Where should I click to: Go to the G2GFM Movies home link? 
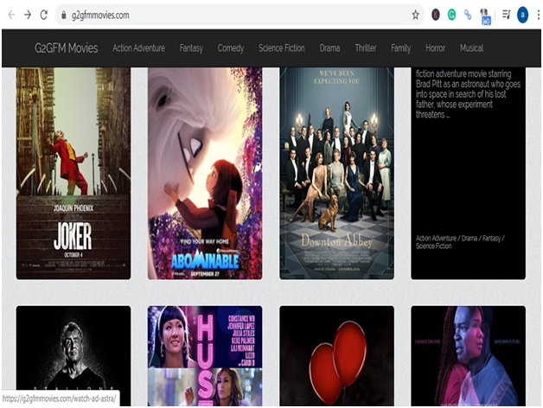[x=66, y=48]
